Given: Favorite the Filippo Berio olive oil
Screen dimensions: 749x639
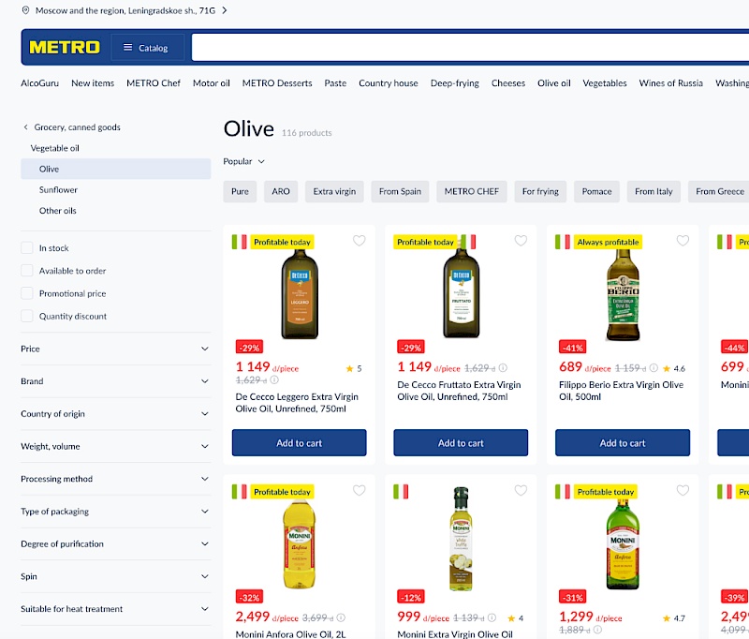Looking at the screenshot, I should point(683,241).
